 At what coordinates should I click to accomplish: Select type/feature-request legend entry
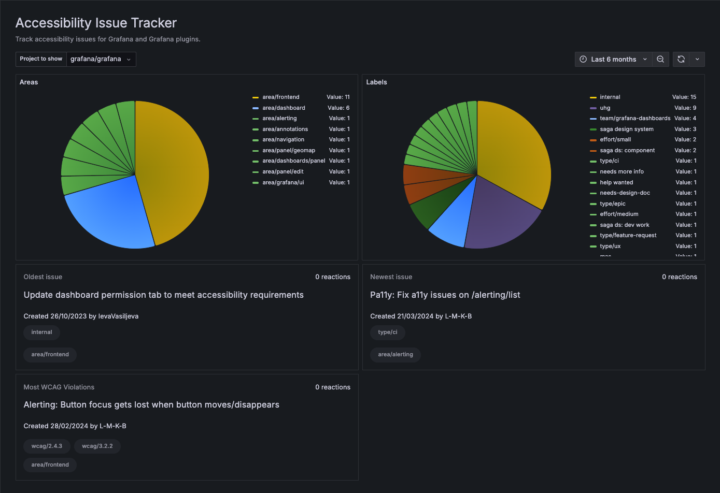628,235
